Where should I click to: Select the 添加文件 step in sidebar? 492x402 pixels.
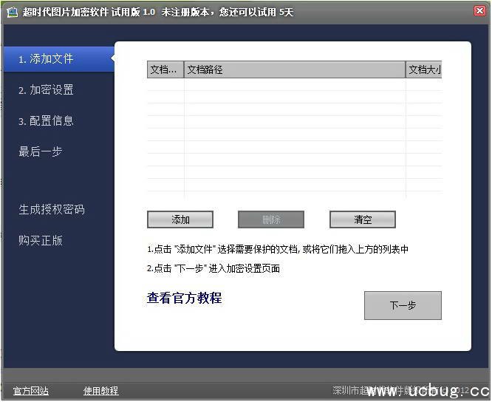click(x=46, y=59)
